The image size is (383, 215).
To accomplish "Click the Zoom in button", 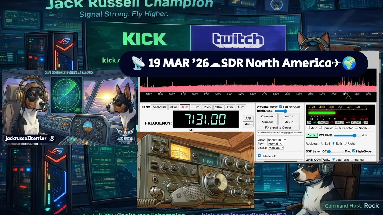I will point(289,116).
